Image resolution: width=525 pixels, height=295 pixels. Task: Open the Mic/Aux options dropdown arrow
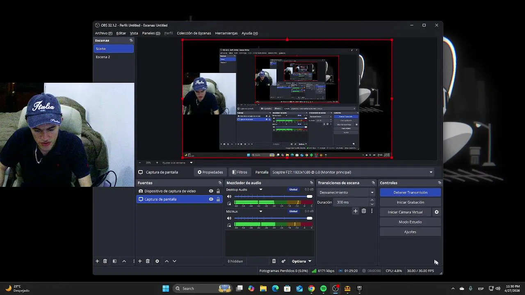pos(260,211)
